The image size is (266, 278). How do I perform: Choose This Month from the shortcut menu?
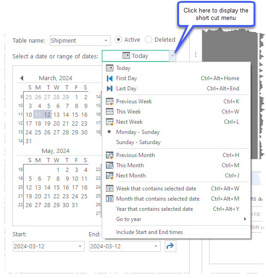tap(130, 165)
